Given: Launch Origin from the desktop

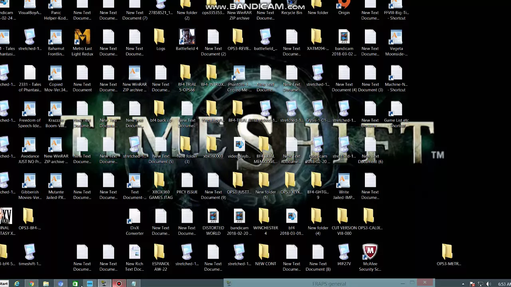Looking at the screenshot, I should [344, 8].
